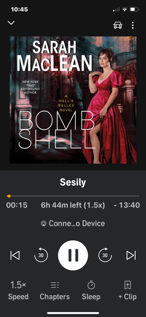Rewind 30 seconds
Screen dimensions: 146x317
pyautogui.click(x=41, y=255)
